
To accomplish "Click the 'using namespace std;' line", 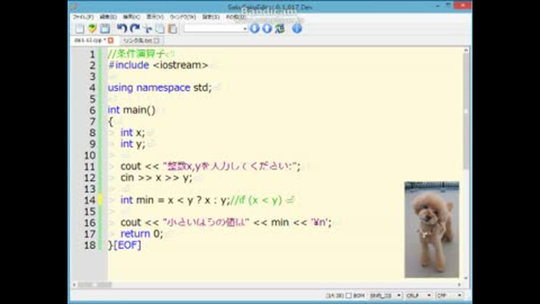I will pyautogui.click(x=160, y=88).
